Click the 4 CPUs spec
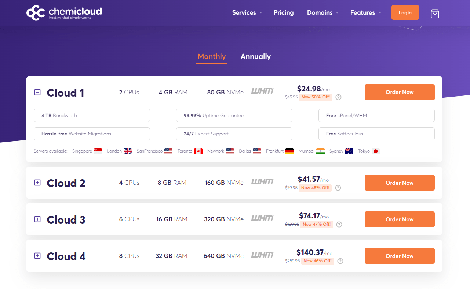 pos(129,183)
